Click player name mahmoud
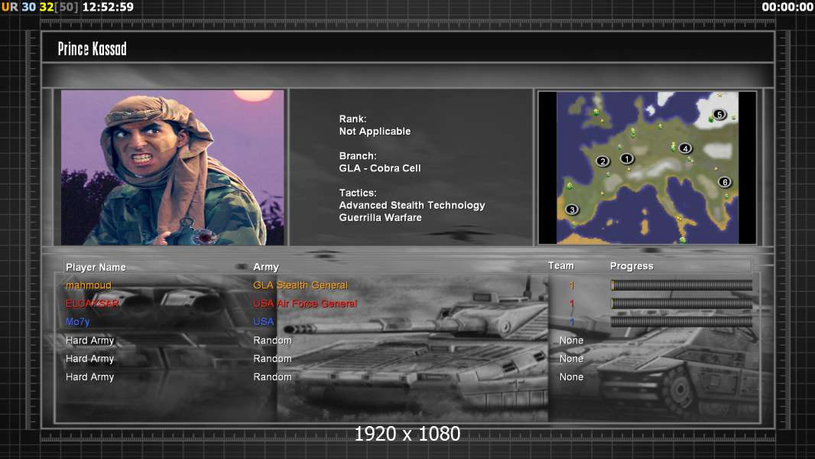This screenshot has height=459, width=815. click(x=89, y=285)
